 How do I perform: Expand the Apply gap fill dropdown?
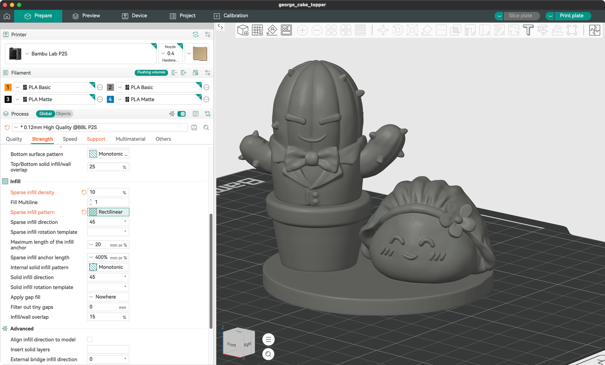(x=108, y=297)
